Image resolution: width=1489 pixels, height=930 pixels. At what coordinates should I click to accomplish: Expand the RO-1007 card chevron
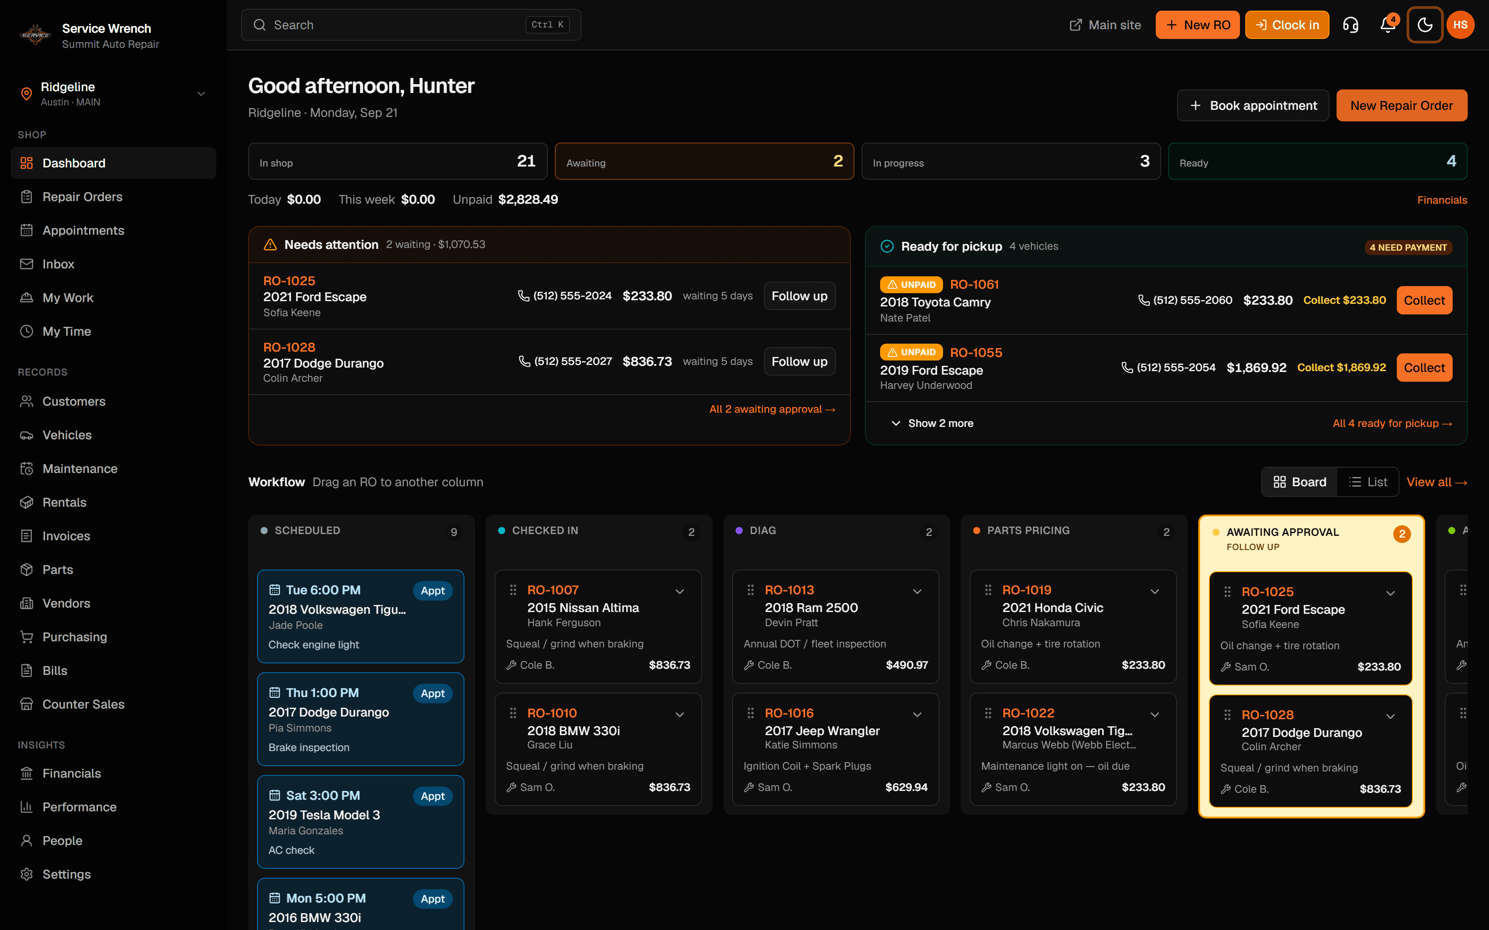[x=680, y=592]
